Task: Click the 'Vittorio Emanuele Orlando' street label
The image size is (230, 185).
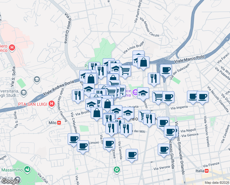Action: [180, 148]
